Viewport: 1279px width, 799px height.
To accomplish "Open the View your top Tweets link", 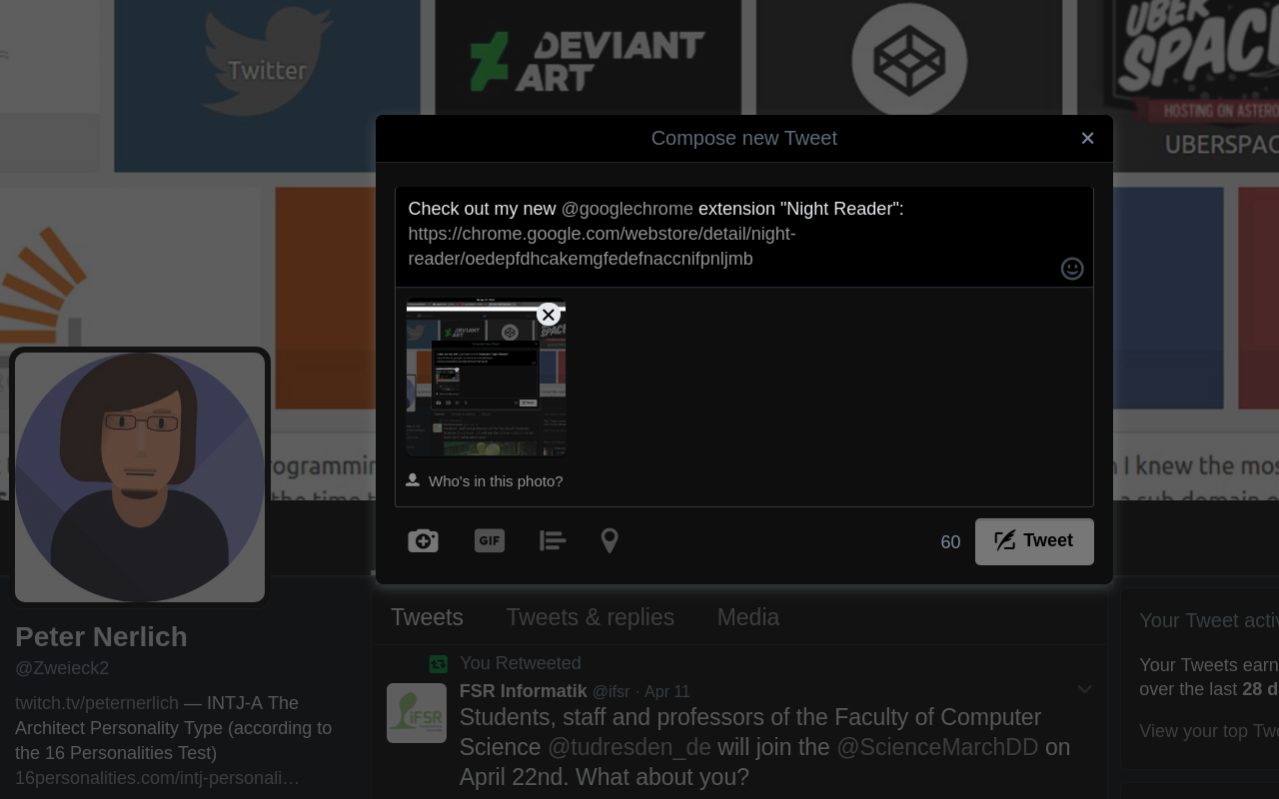I will (x=1209, y=731).
